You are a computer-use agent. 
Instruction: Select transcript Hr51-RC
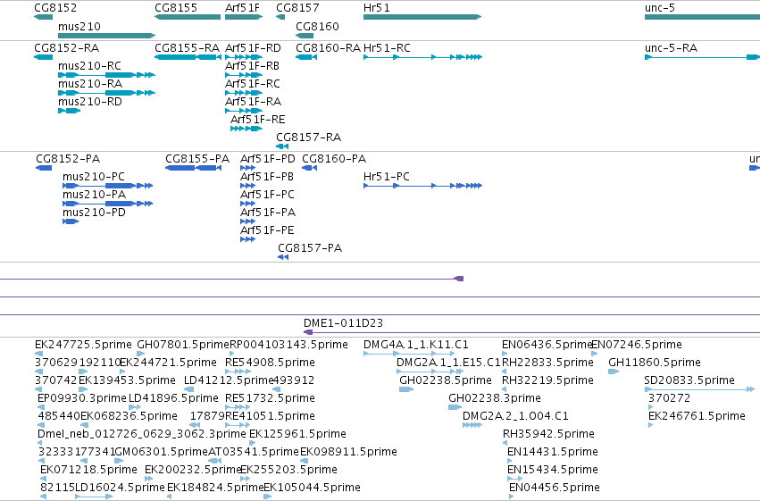point(387,48)
